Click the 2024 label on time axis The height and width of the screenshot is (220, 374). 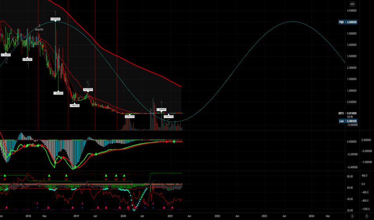311,216
